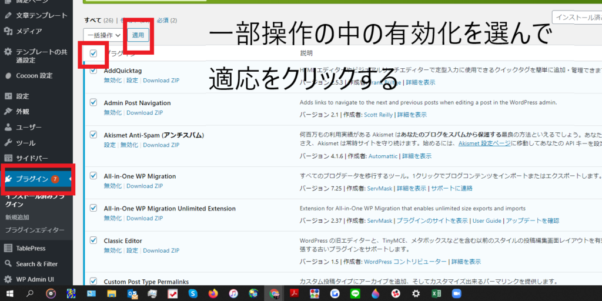Open 文章テンプレート pencil icon in sidebar
Image resolution: width=602 pixels, height=301 pixels.
tap(8, 16)
